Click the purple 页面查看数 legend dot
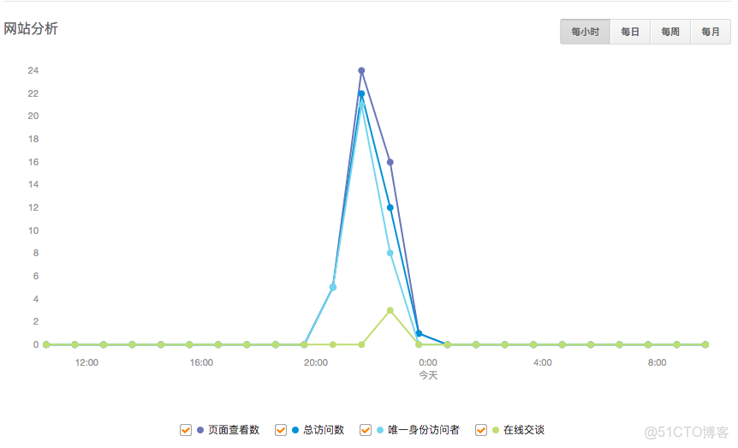The height and width of the screenshot is (448, 738). 200,430
